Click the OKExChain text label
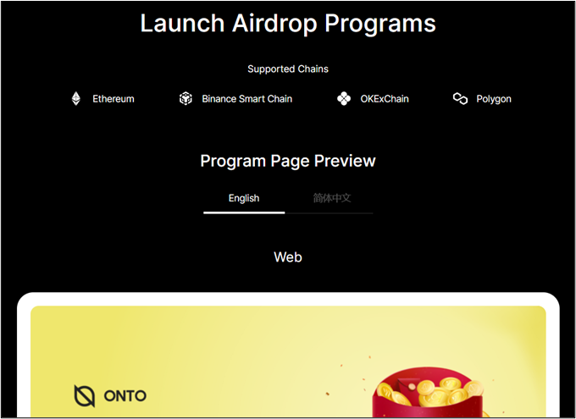Screen dimensions: 576x419 [385, 99]
